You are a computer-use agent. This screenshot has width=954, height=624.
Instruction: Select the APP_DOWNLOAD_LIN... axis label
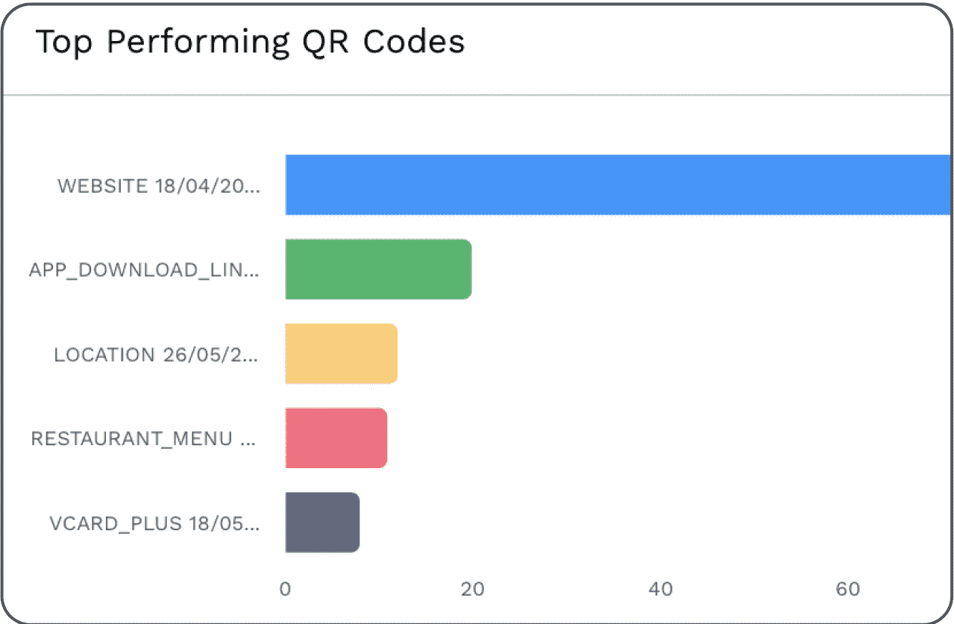[144, 270]
